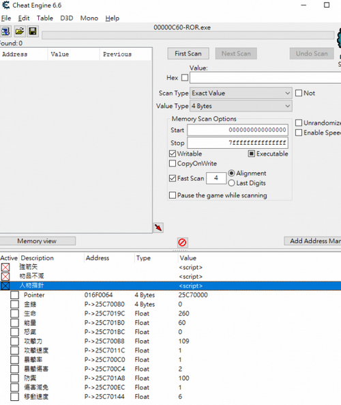Toggle the Hex checkbox

[x=185, y=78]
